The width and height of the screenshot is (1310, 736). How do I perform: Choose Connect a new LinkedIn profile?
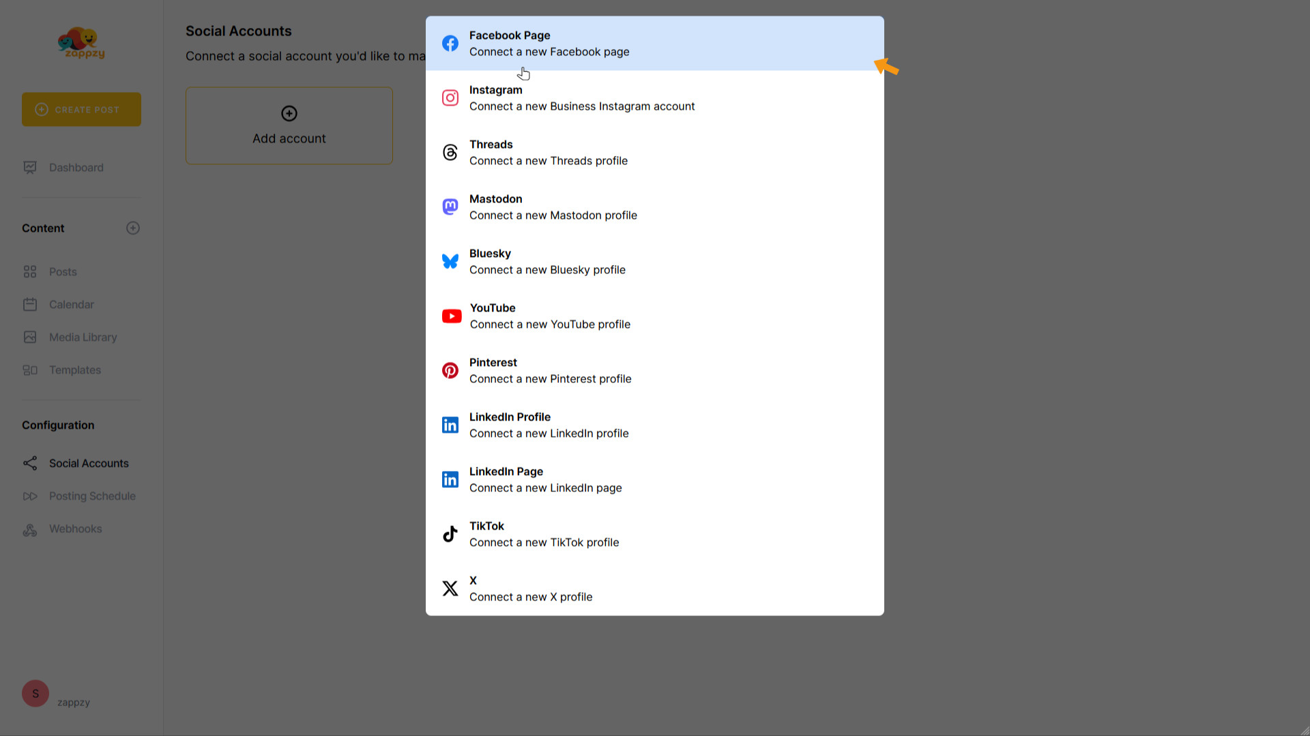pyautogui.click(x=655, y=425)
